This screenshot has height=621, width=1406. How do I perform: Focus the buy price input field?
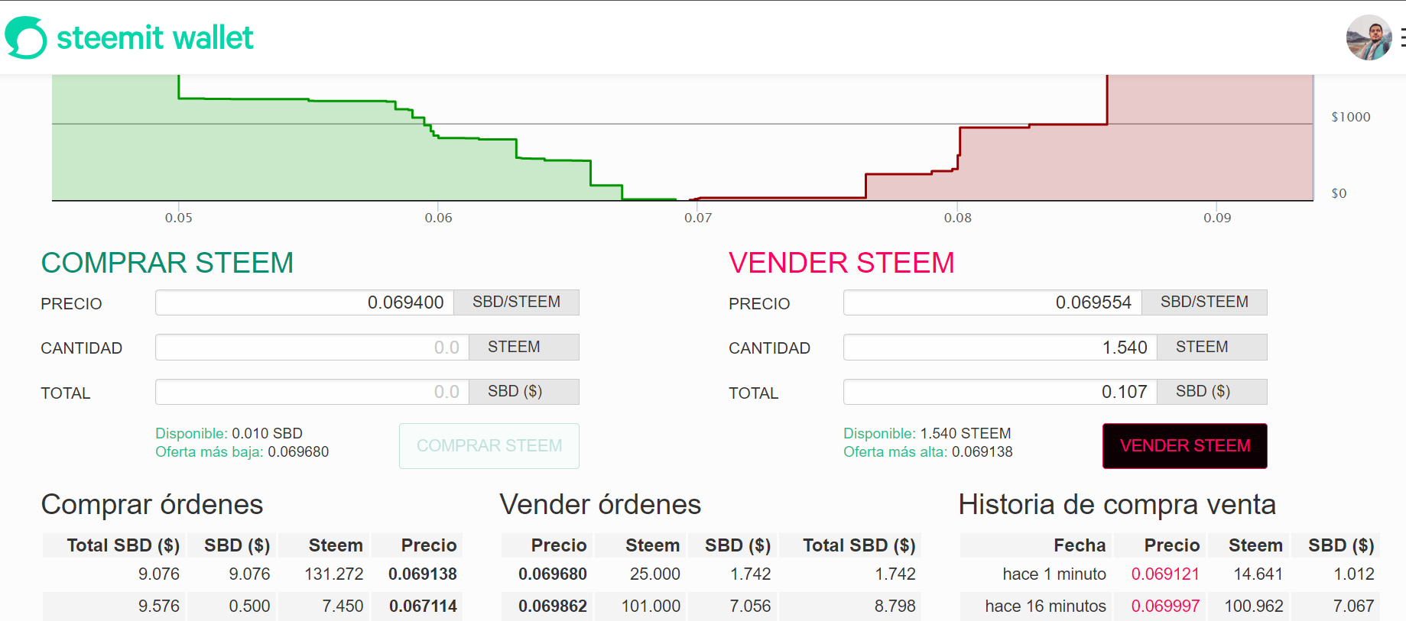(304, 302)
